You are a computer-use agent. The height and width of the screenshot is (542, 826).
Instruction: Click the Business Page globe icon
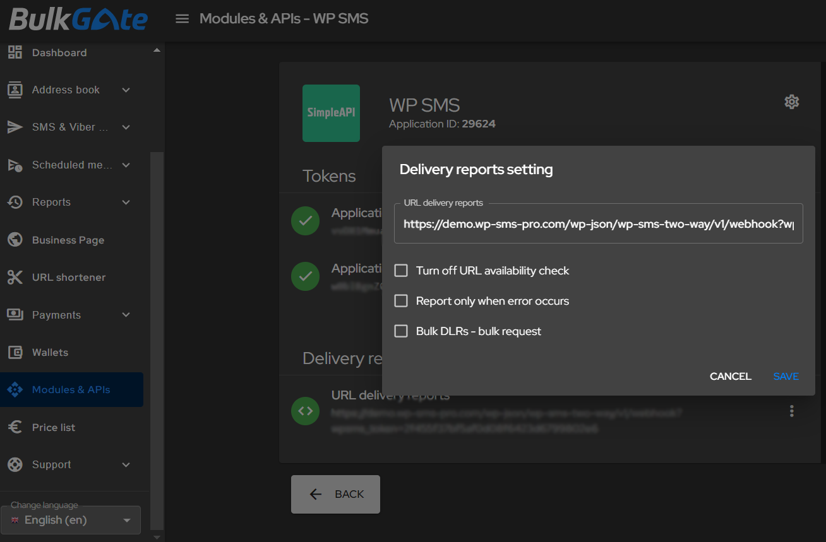click(15, 240)
